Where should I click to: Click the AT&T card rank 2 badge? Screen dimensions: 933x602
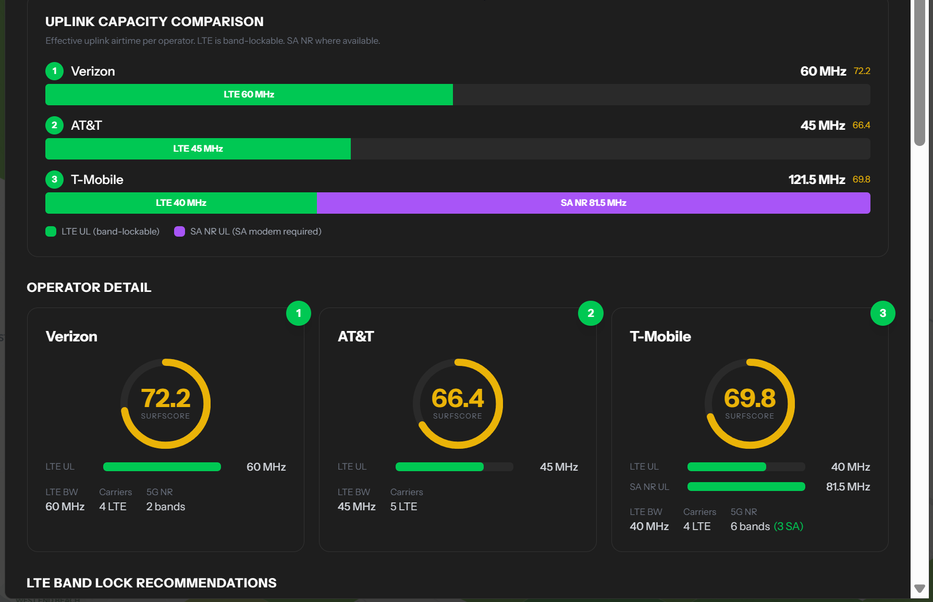point(591,313)
